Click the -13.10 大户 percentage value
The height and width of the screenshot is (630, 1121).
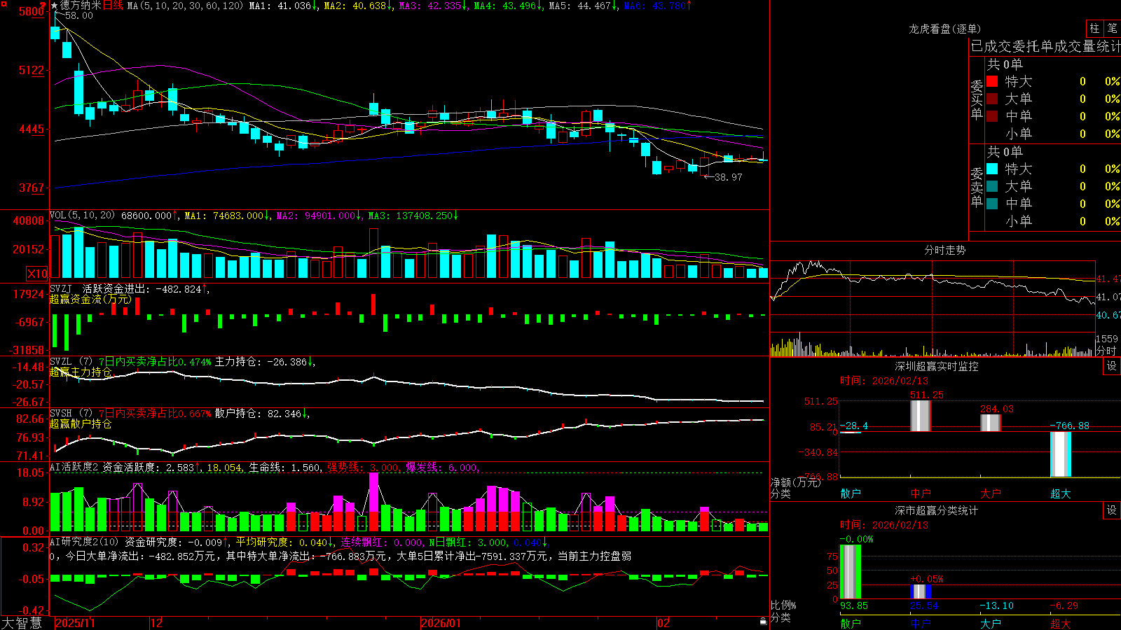pos(996,605)
